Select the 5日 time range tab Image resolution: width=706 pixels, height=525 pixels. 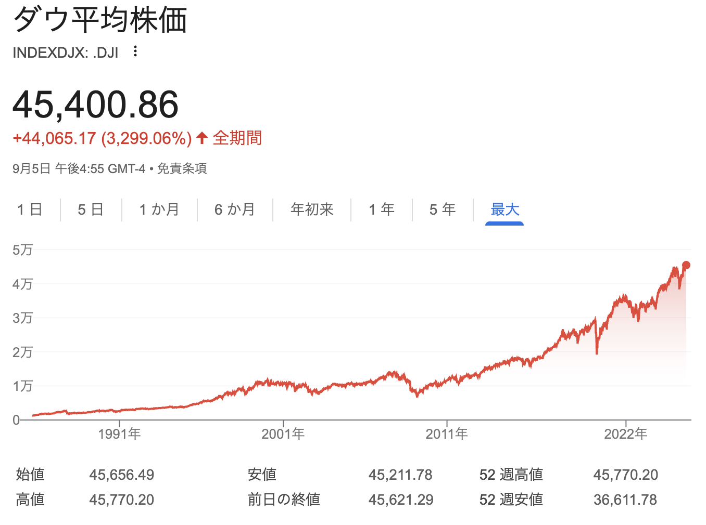pyautogui.click(x=91, y=209)
